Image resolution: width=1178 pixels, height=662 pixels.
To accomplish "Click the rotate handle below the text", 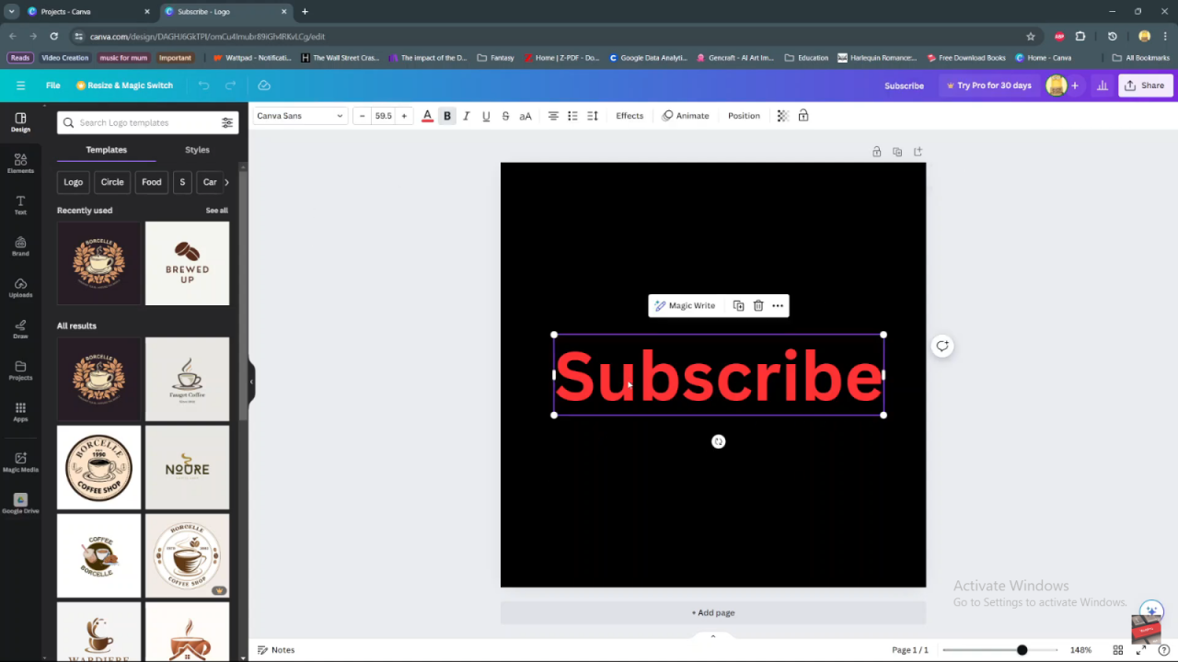I will 719,441.
